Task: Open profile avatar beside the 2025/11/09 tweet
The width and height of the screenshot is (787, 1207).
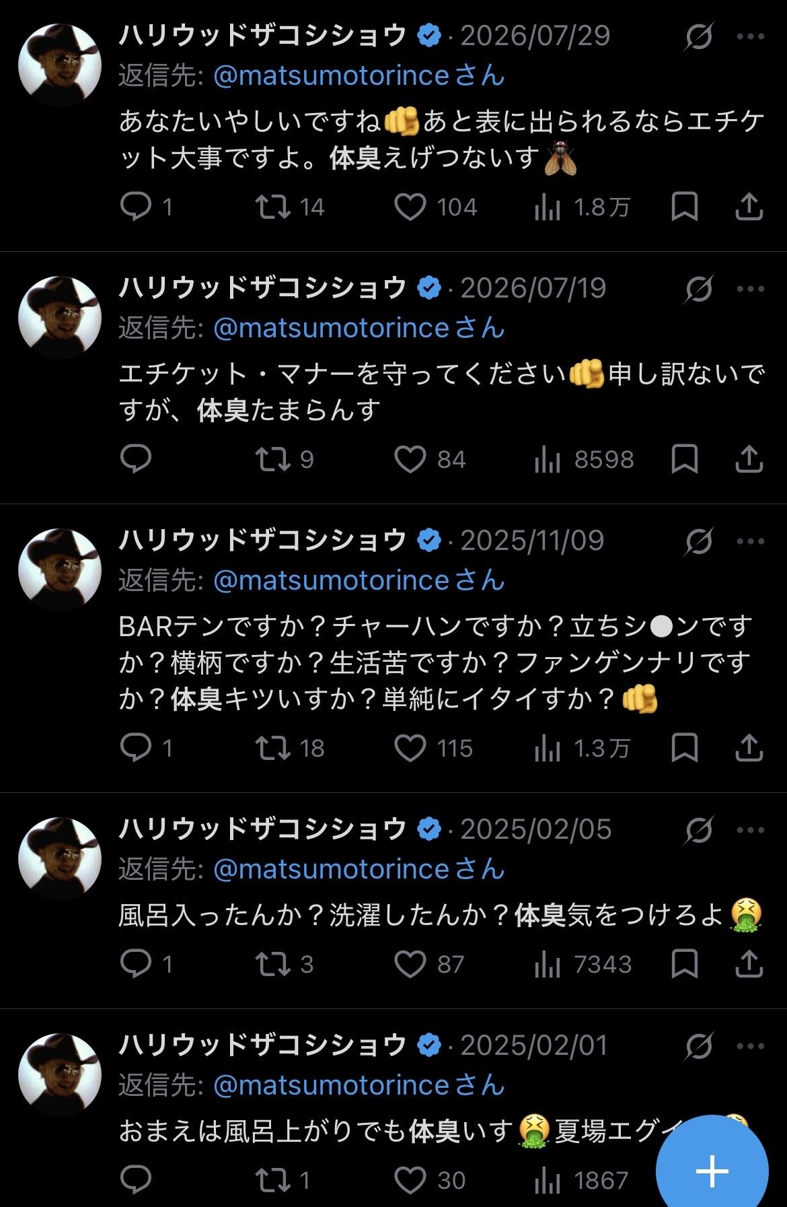Action: tap(60, 570)
